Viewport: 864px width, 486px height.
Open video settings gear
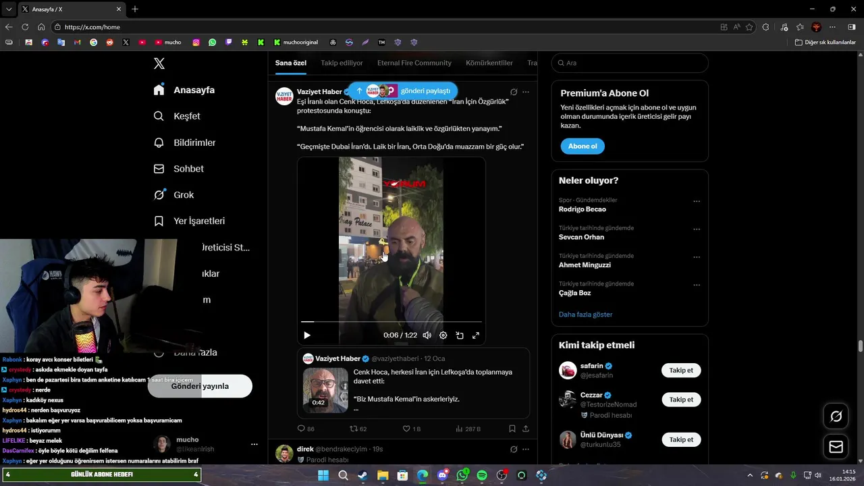click(443, 335)
